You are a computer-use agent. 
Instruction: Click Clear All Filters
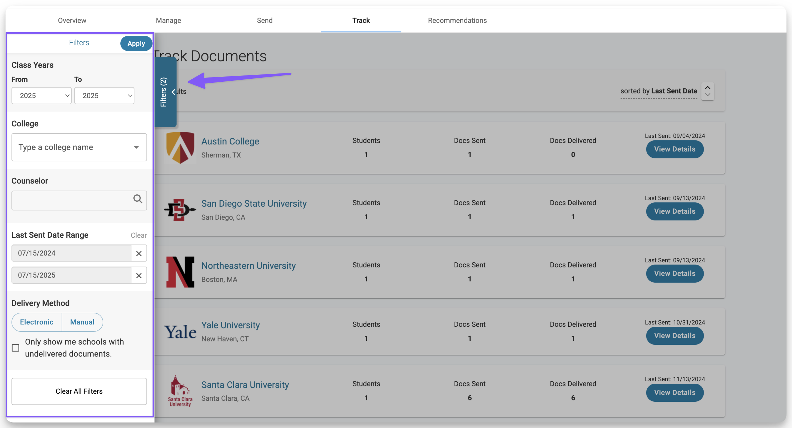(79, 391)
